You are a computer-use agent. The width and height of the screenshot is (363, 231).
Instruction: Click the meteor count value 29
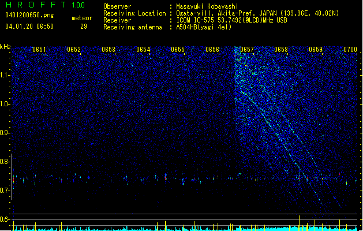point(84,27)
